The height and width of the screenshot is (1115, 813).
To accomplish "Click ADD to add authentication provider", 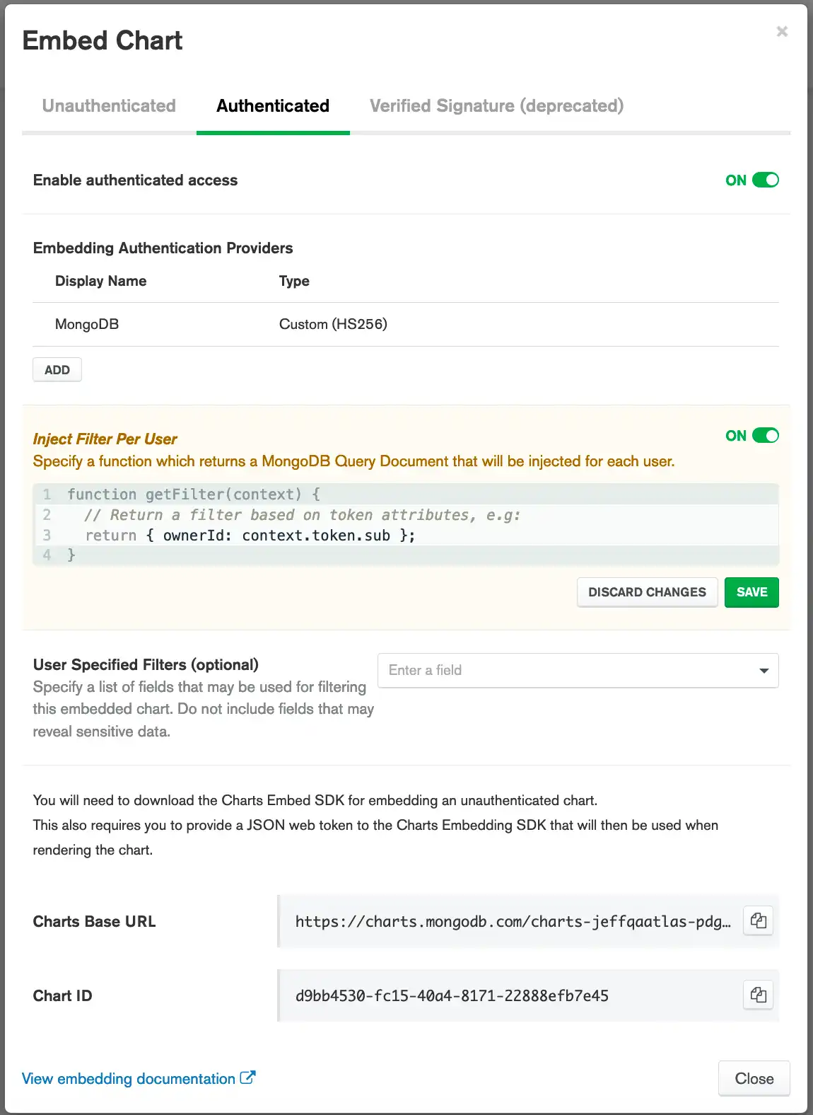I will (57, 370).
